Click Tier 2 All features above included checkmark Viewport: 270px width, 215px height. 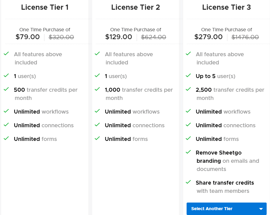97,54
